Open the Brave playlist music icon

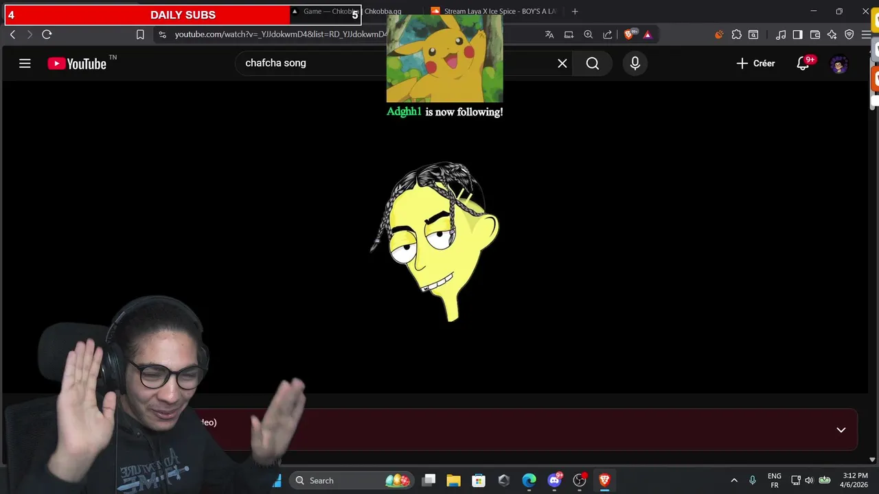781,34
